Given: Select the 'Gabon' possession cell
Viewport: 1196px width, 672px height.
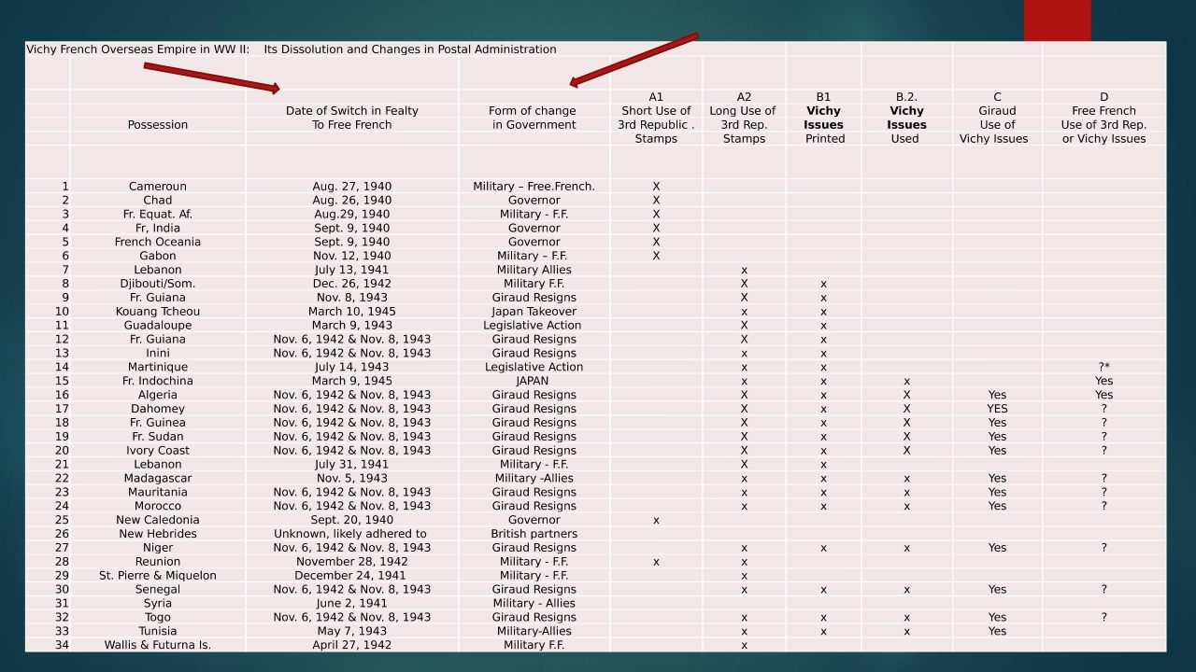Looking at the screenshot, I should tap(158, 257).
